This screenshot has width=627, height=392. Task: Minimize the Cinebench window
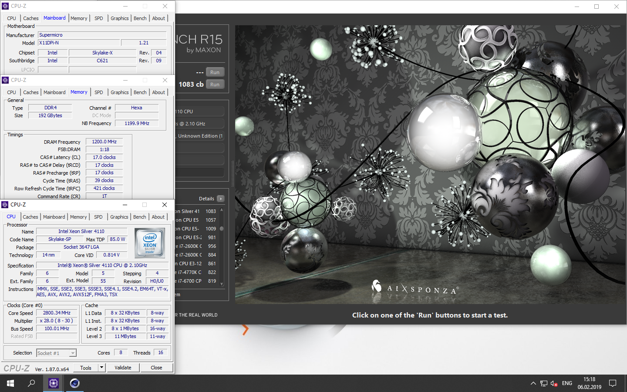pos(577,7)
